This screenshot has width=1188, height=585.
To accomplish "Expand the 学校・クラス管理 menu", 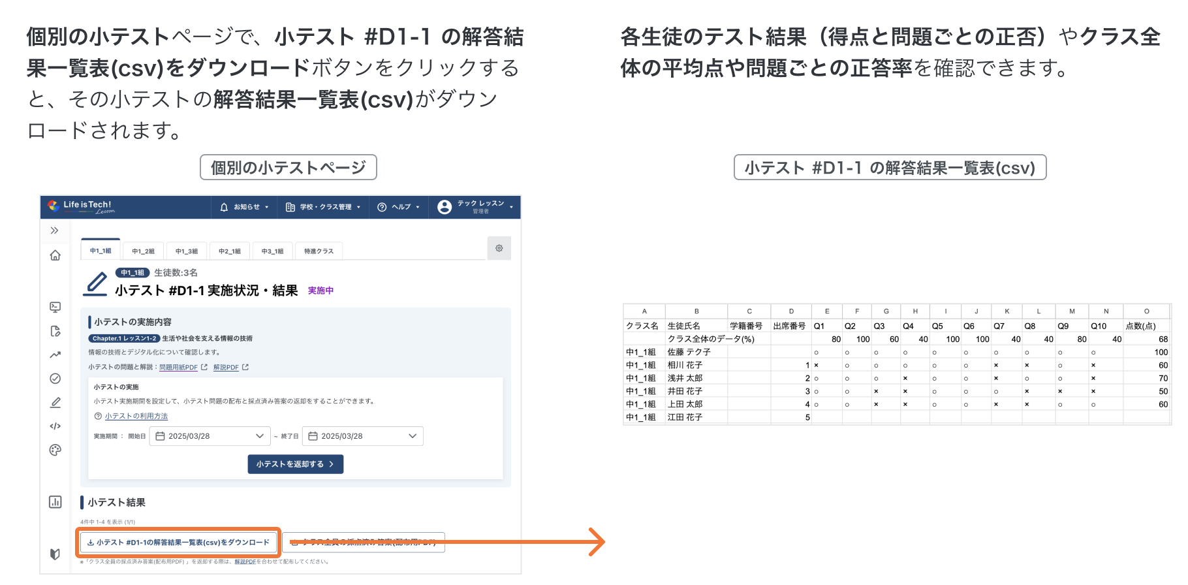I will [x=323, y=207].
